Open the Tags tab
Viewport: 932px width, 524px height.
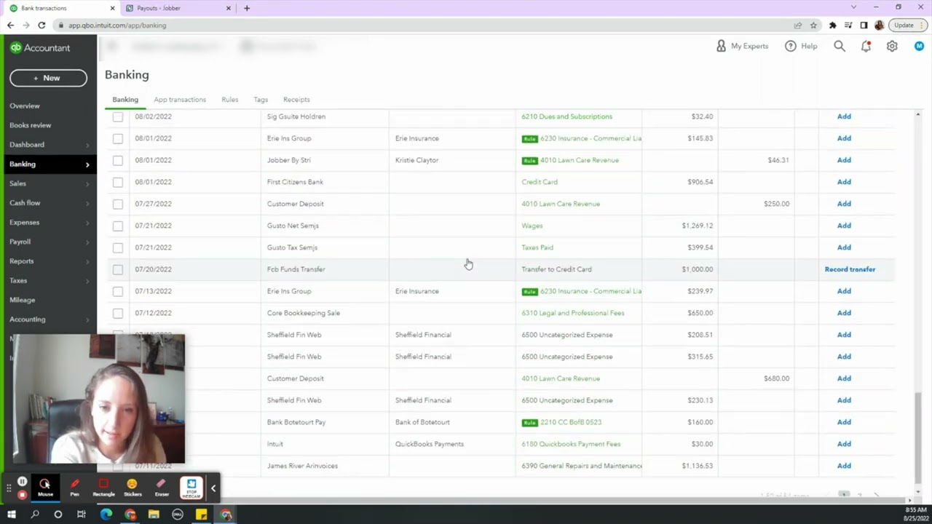point(261,100)
